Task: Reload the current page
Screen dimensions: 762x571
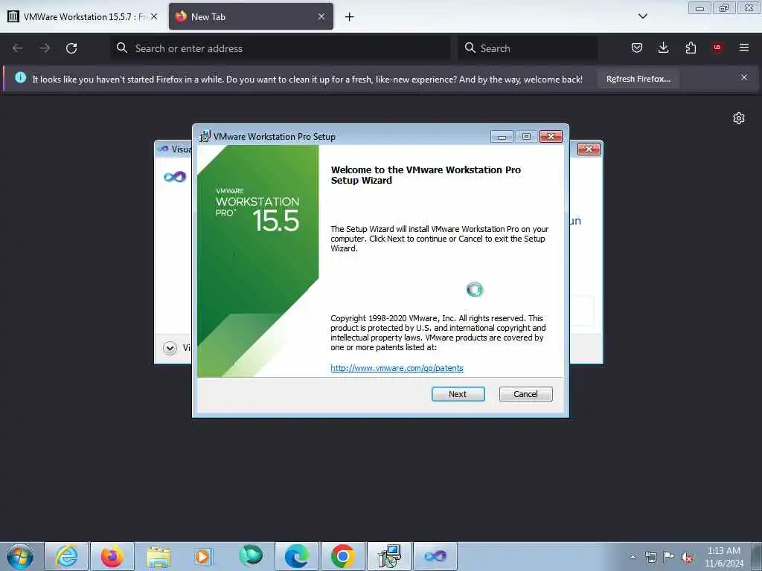Action: [71, 48]
